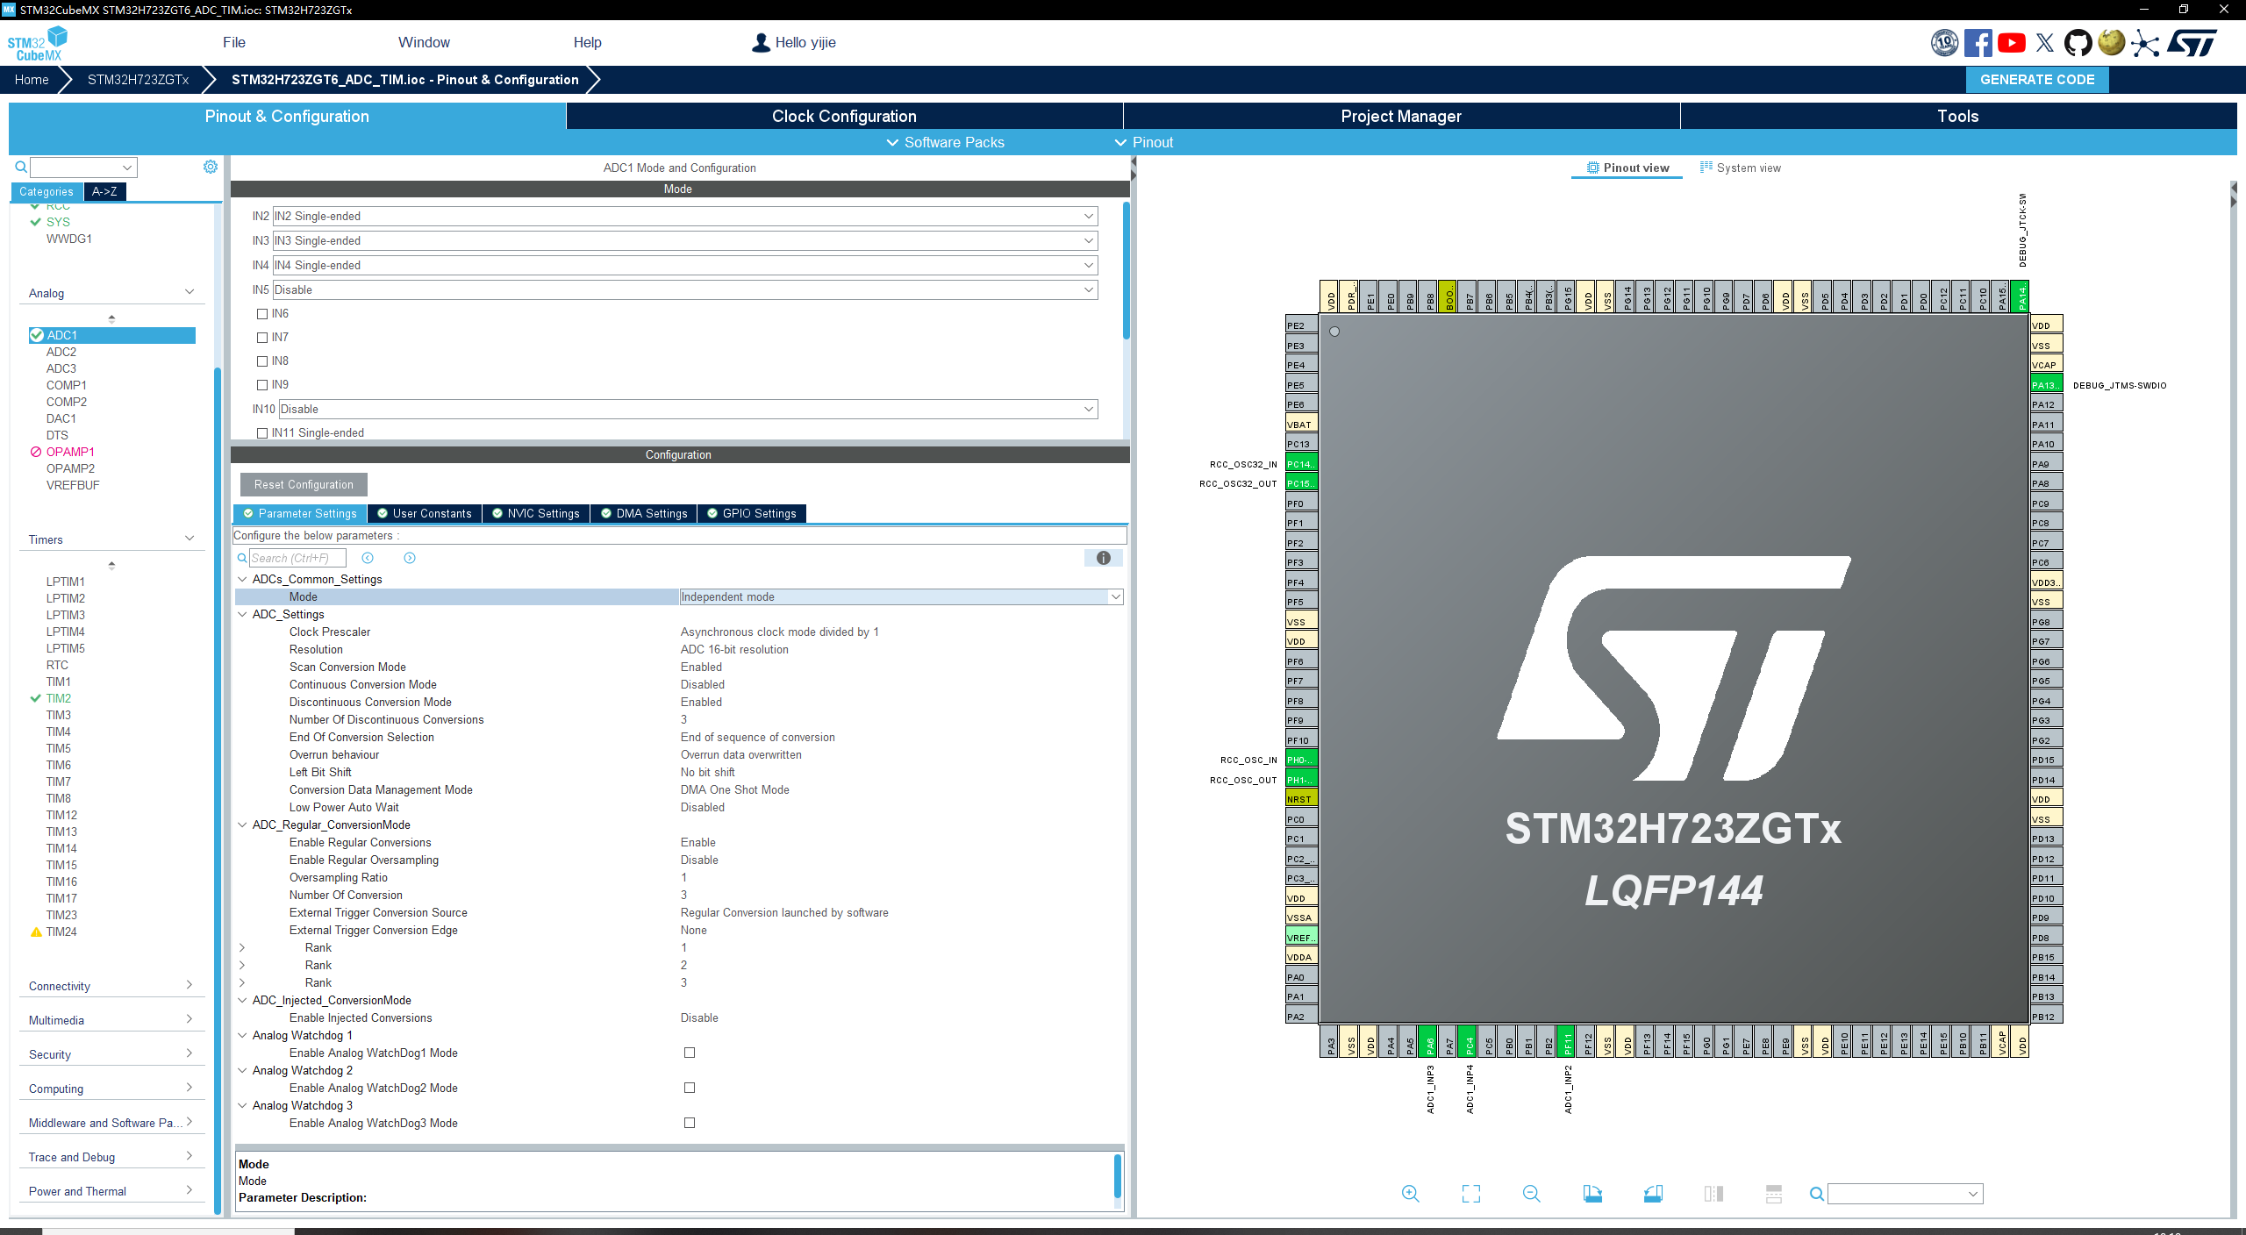Click the parameter Search field
The height and width of the screenshot is (1235, 2246).
click(x=297, y=558)
